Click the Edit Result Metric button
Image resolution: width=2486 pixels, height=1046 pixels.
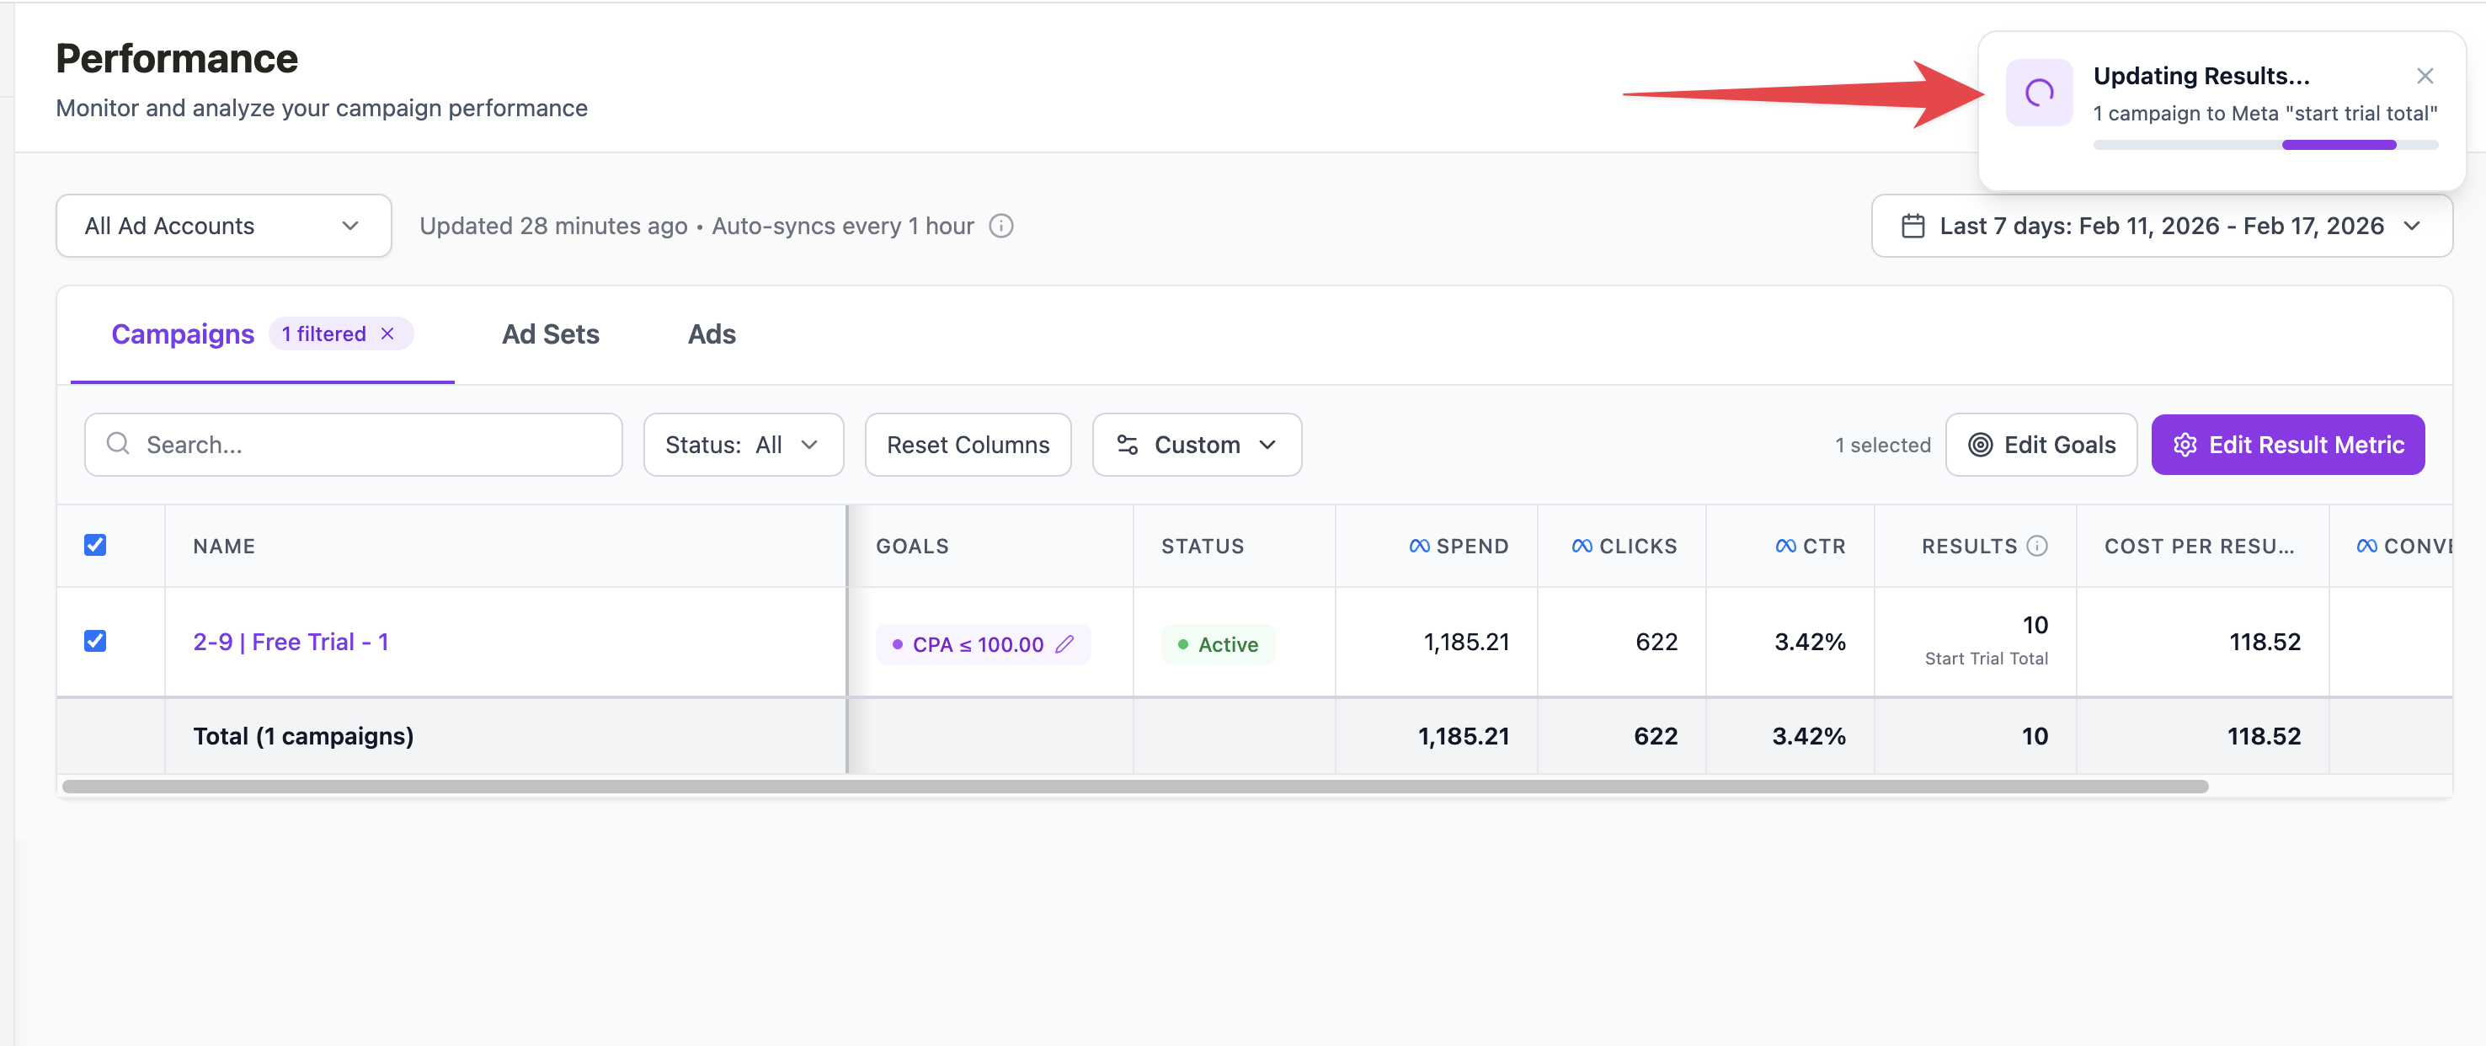click(x=2286, y=445)
